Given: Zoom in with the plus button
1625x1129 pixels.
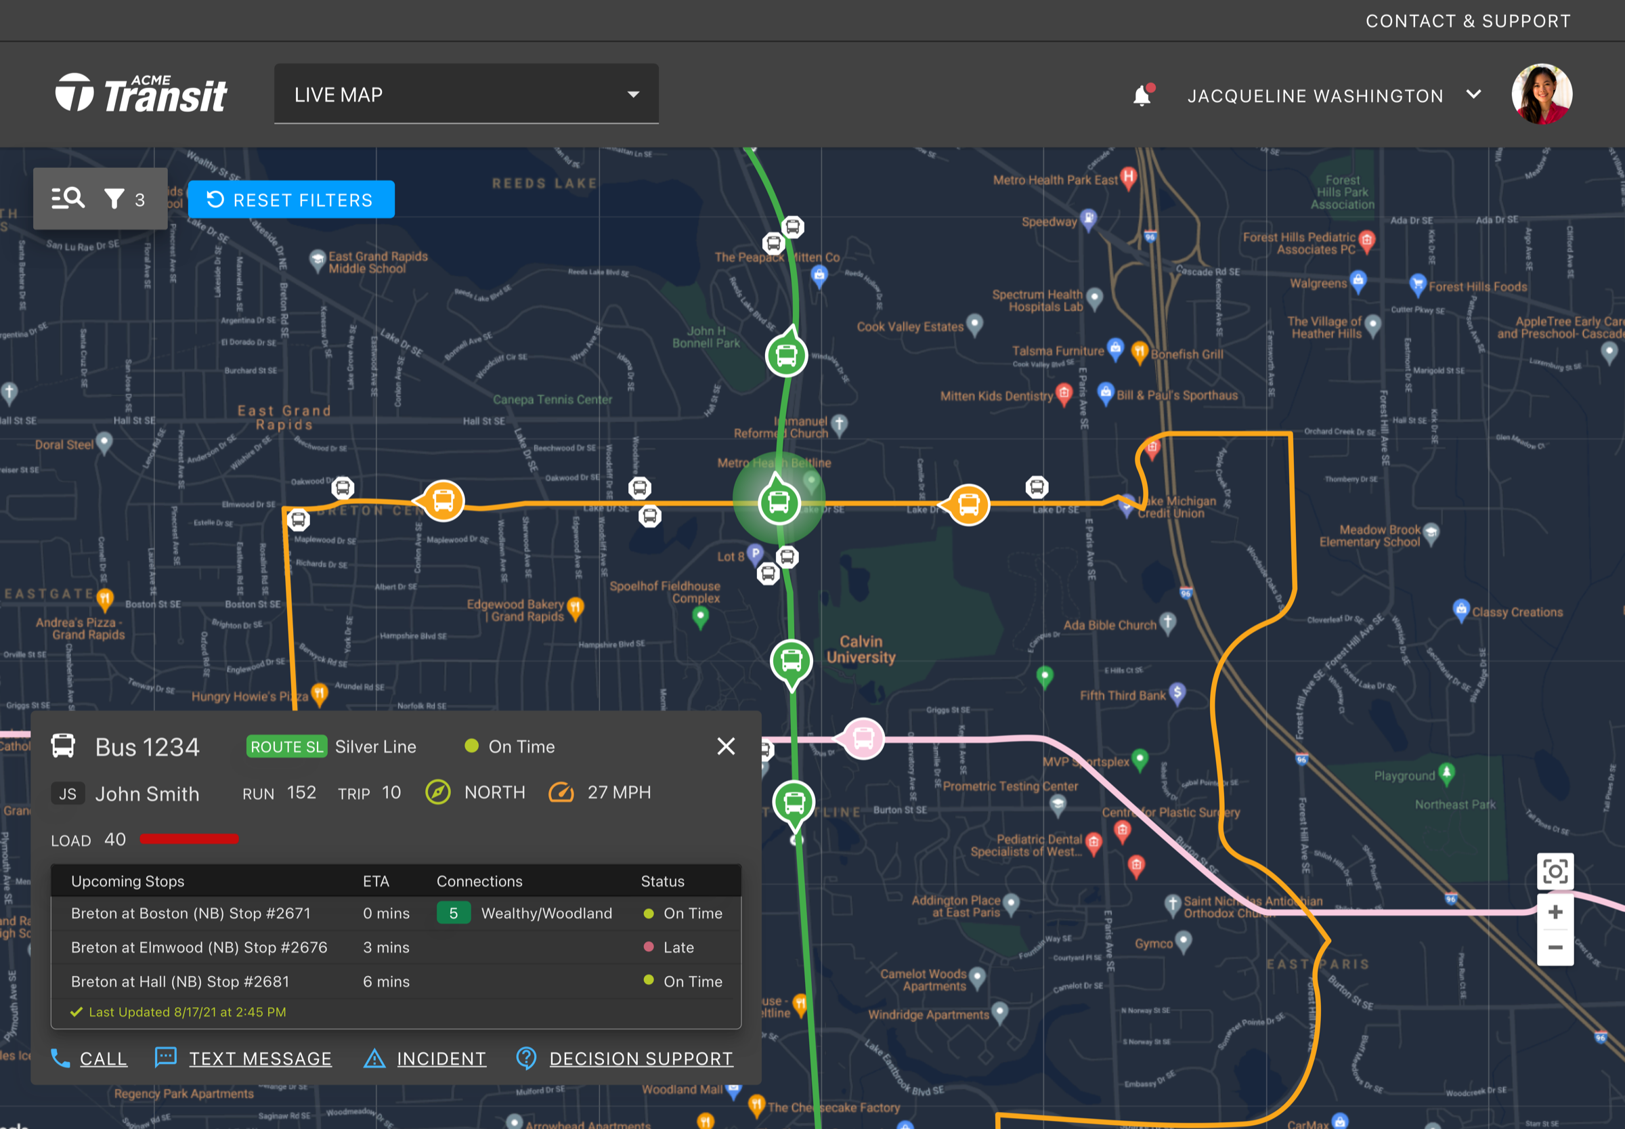Looking at the screenshot, I should tap(1555, 912).
